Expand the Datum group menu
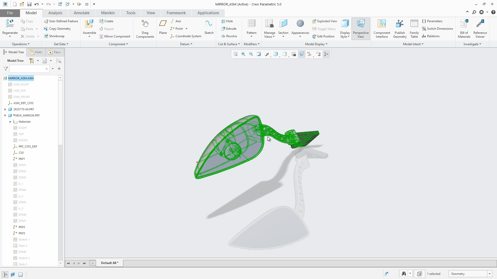Image resolution: width=497 pixels, height=279 pixels. 186,44
